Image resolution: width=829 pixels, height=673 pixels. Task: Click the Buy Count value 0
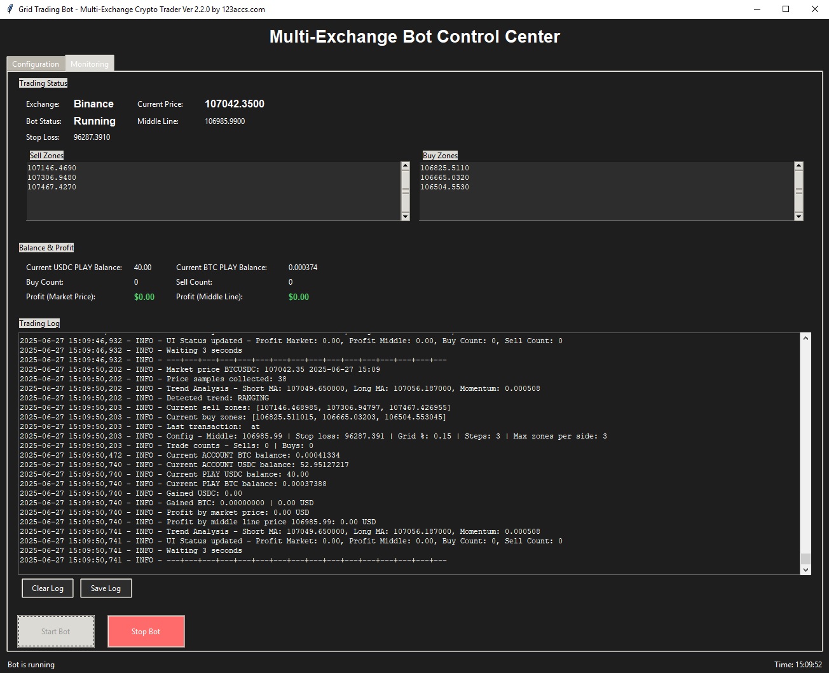point(136,282)
